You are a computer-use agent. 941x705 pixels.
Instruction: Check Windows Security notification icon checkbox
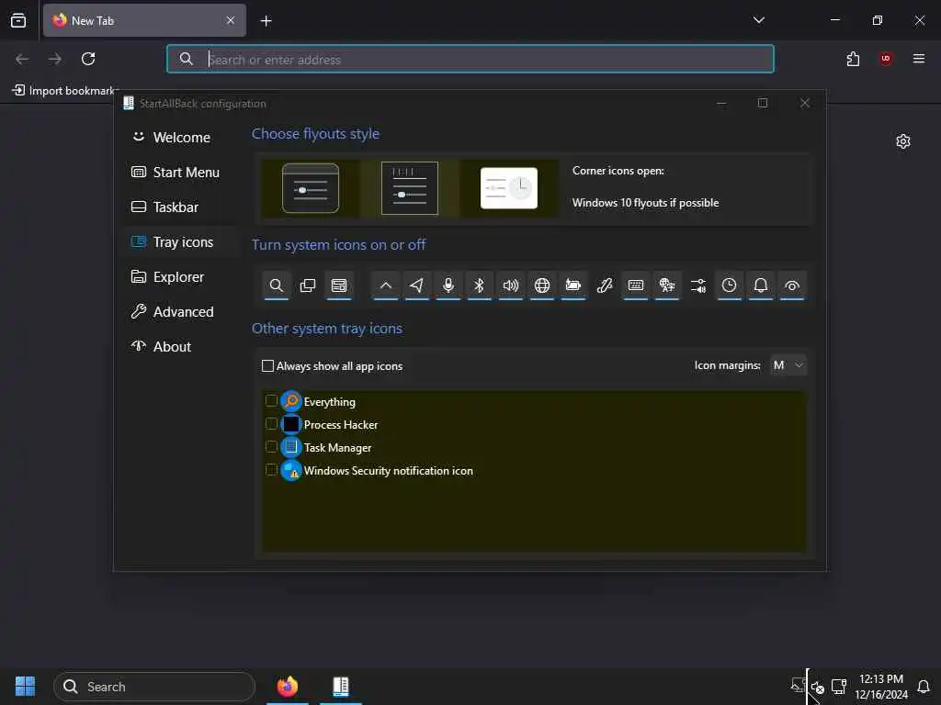(x=271, y=469)
